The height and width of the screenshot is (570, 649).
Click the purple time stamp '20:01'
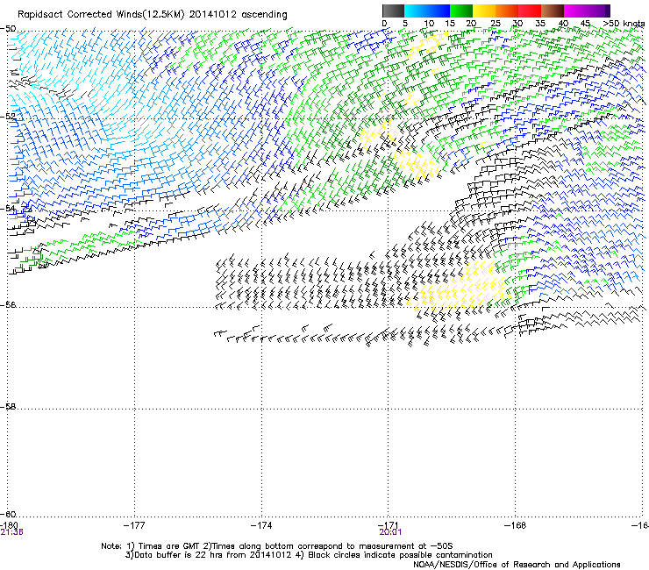(390, 532)
